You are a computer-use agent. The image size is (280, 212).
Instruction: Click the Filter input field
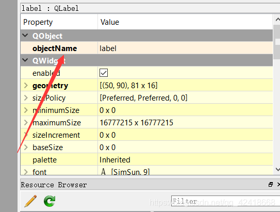click(x=225, y=201)
